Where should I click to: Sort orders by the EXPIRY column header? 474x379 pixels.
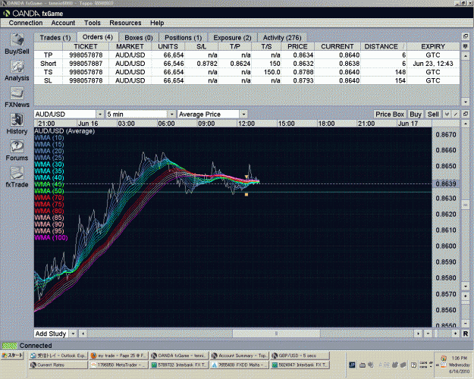[433, 46]
